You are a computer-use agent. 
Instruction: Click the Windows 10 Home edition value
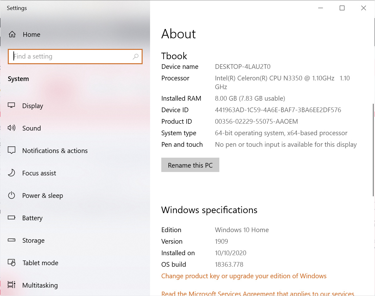tap(242, 230)
